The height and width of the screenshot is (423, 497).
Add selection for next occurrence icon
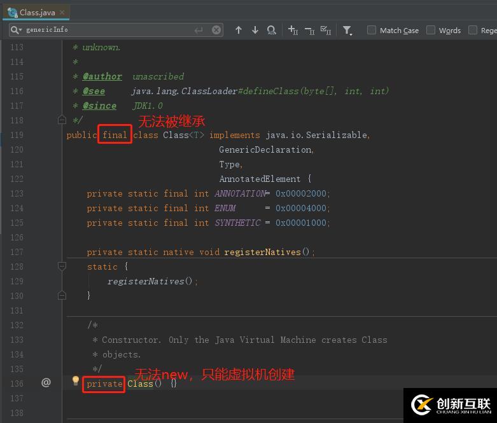[293, 30]
